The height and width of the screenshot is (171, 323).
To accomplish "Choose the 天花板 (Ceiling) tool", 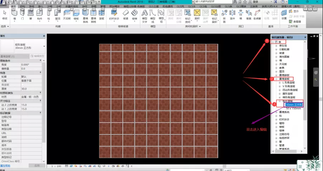I will (67, 14).
